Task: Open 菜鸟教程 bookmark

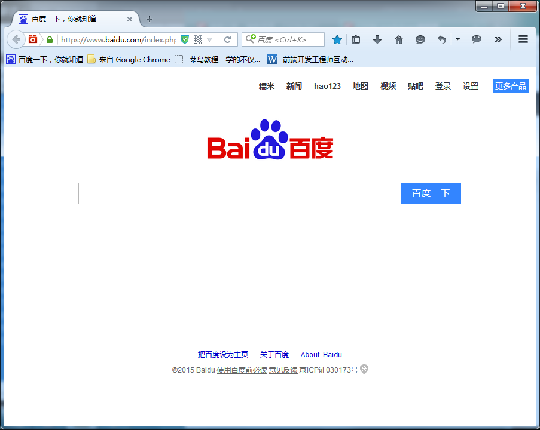Action: click(x=217, y=60)
